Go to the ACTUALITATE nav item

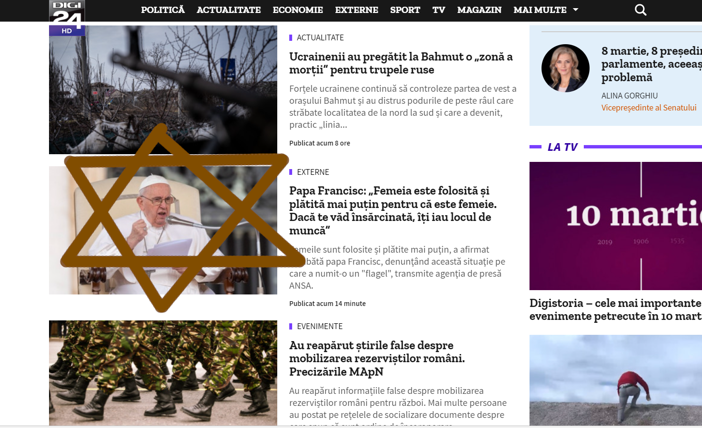(x=229, y=10)
